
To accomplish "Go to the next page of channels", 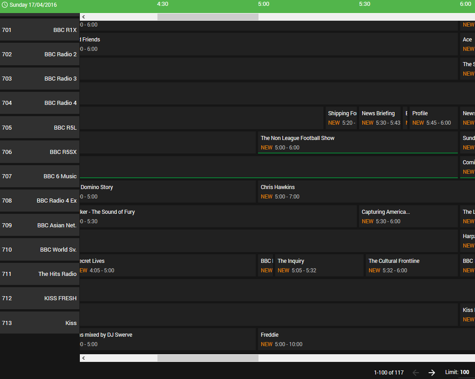I will pos(432,372).
